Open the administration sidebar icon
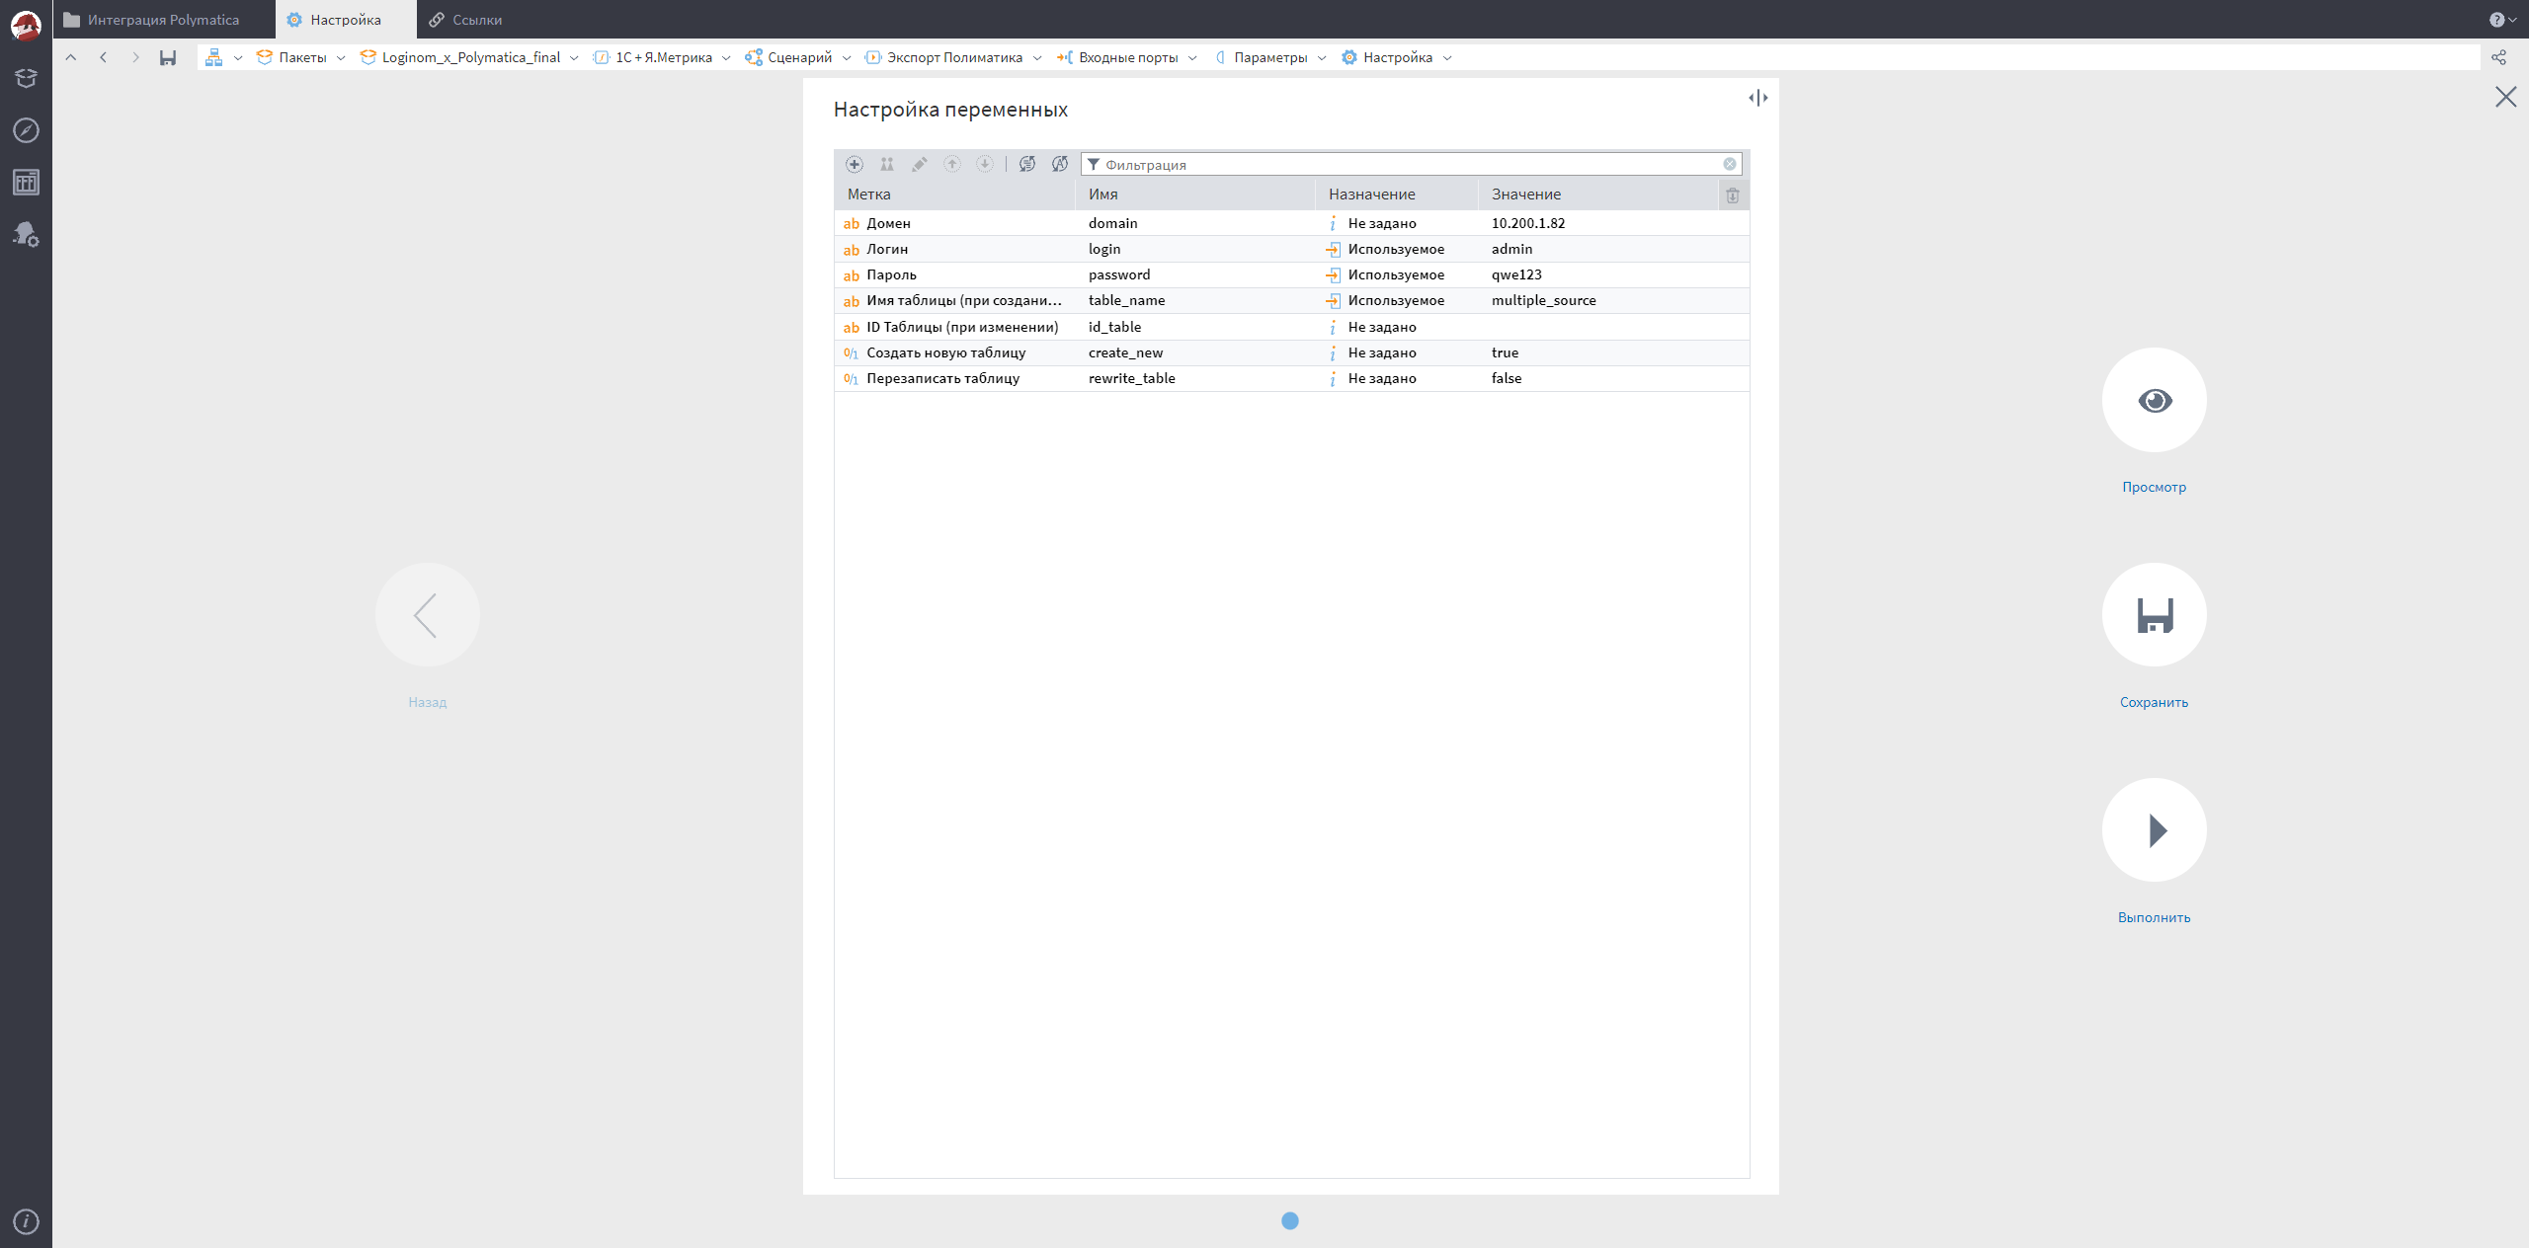The image size is (2529, 1248). coord(26,234)
